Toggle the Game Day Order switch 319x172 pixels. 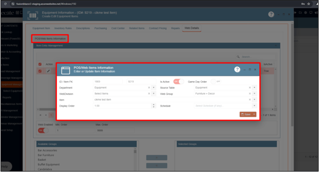tap(216, 82)
